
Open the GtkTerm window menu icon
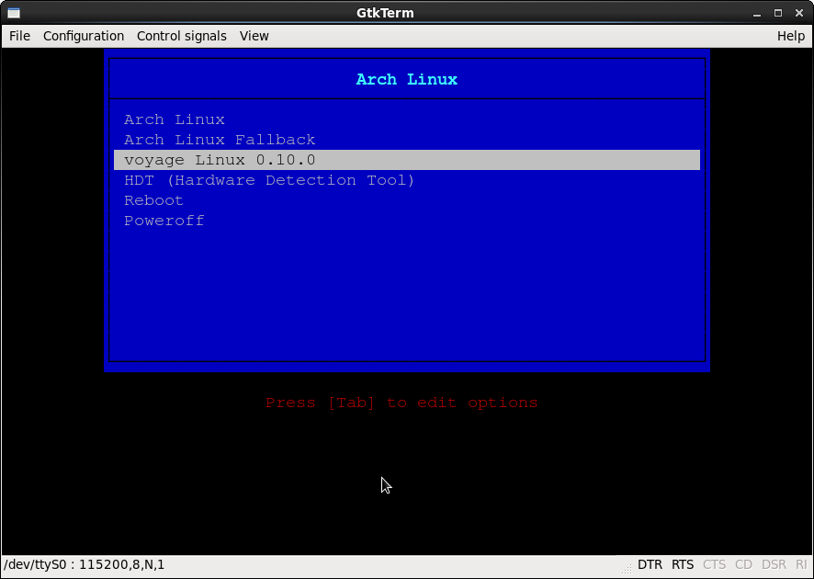click(x=12, y=13)
